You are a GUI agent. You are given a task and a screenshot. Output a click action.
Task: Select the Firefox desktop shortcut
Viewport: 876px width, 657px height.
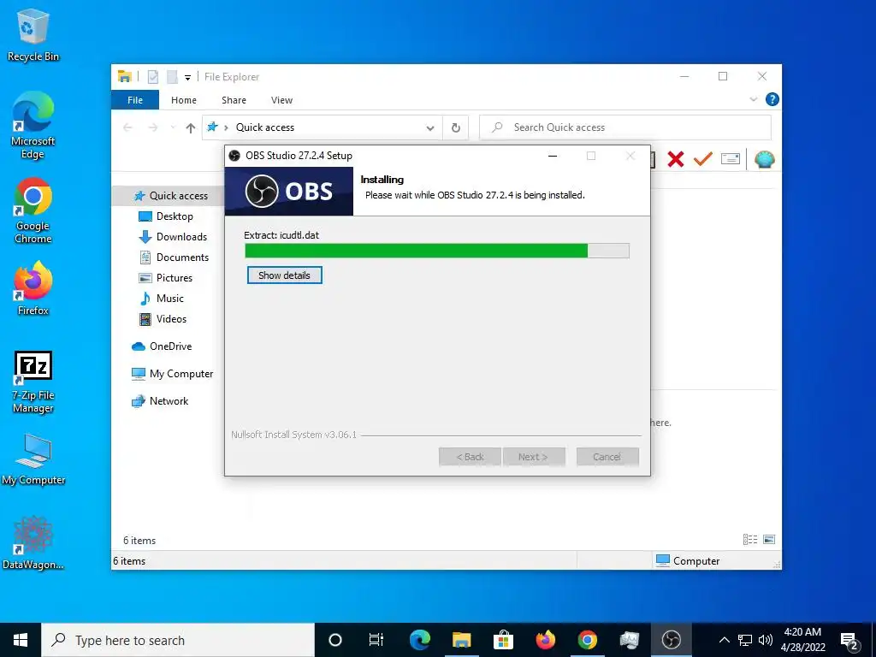pos(33,289)
